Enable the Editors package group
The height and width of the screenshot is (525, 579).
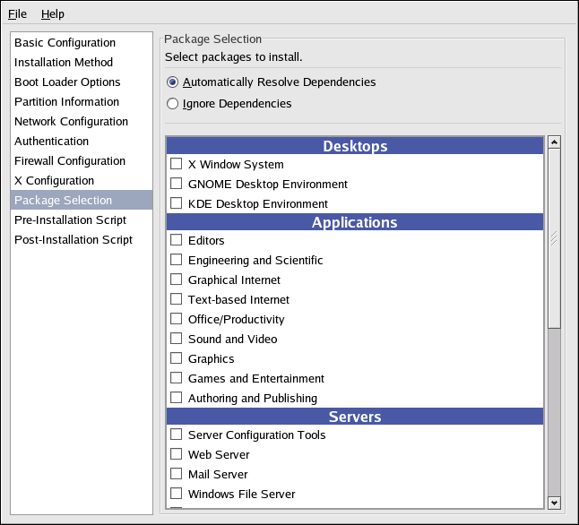pos(177,241)
